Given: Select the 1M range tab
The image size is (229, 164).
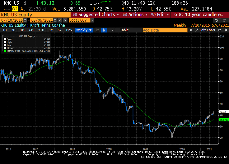Looking at the screenshot, I should (x=22, y=30).
